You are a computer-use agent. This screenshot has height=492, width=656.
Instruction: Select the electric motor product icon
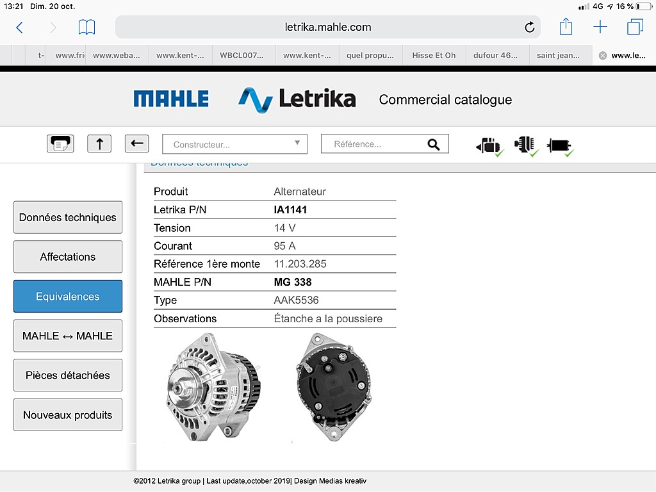(x=560, y=147)
